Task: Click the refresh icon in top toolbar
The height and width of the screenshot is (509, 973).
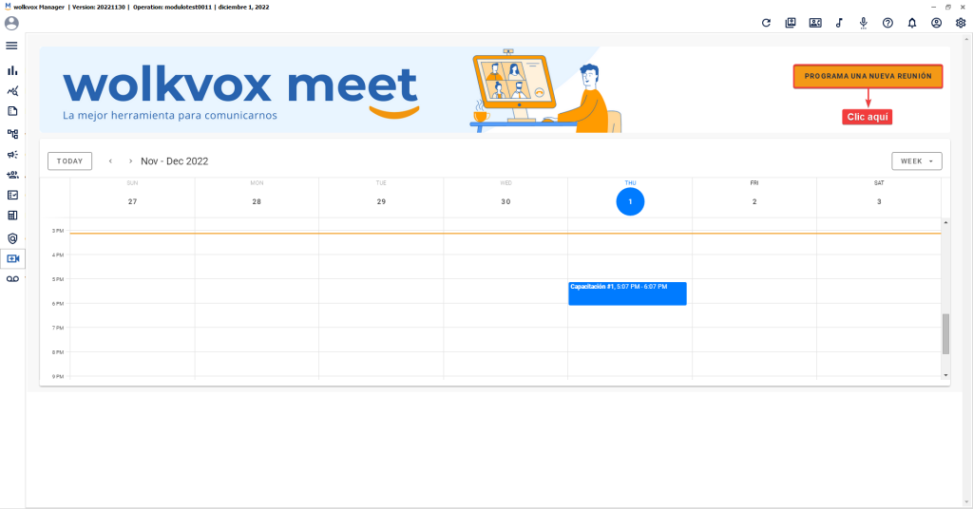Action: pyautogui.click(x=767, y=23)
